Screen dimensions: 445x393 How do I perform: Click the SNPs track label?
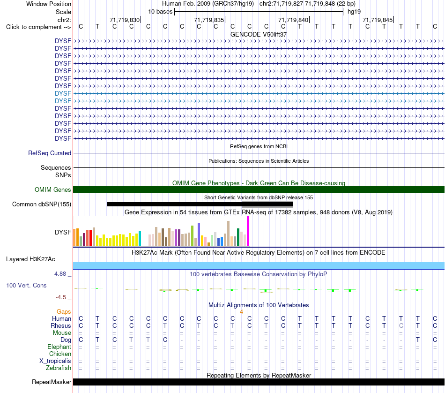tap(63, 175)
